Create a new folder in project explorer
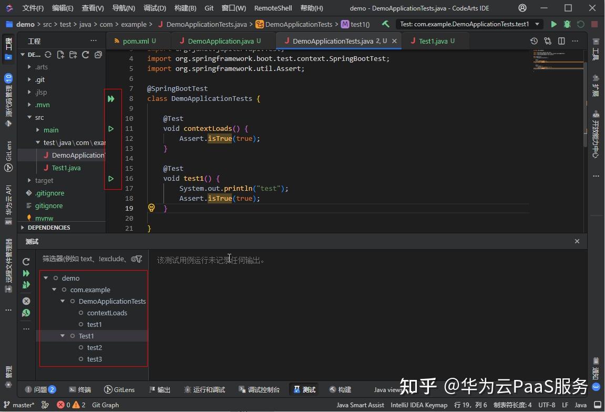Screen dimensions: 605x412 pos(73,55)
